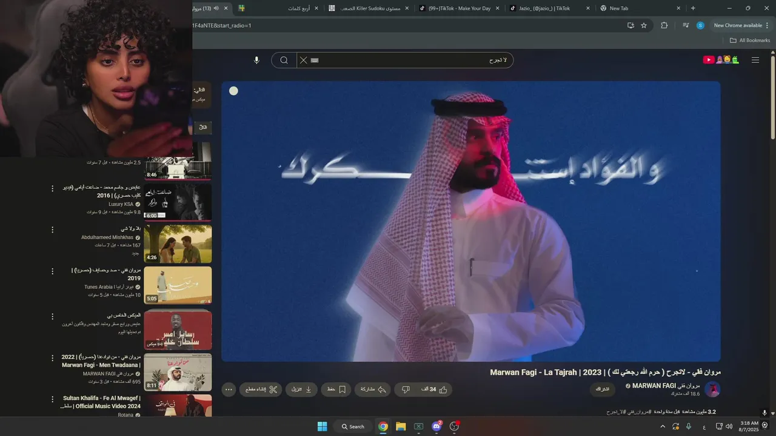Click the install app icon in address bar
This screenshot has width=776, height=436.
[x=630, y=25]
